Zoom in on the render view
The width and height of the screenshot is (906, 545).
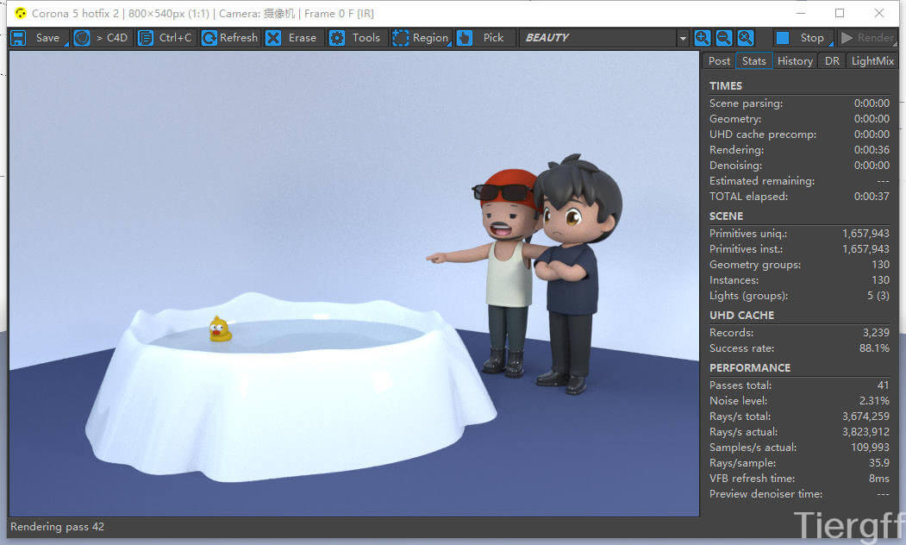pos(703,38)
